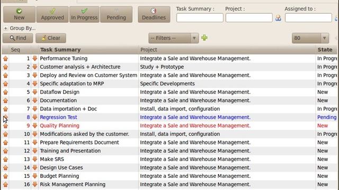Move Documentation task up
The image size is (339, 190).
[x=5, y=101]
